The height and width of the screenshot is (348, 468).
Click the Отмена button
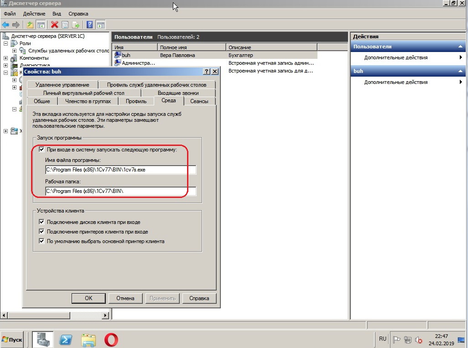[x=125, y=298]
